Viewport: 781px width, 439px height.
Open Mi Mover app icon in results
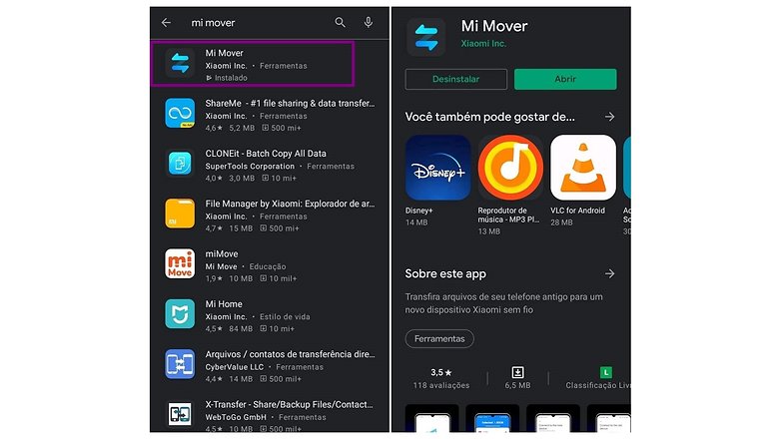(x=180, y=63)
